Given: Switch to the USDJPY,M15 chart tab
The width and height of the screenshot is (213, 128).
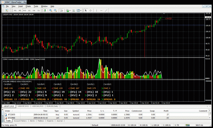Looking at the screenshot, I should pos(9,106).
